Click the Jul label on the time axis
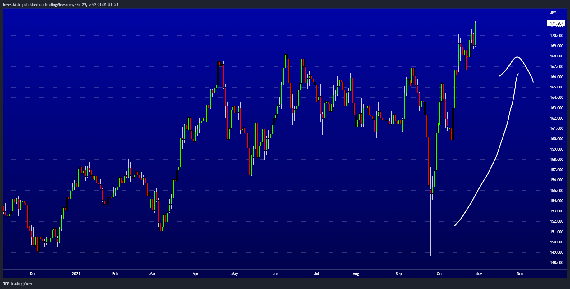Screen dimensions: 570x289 317,274
